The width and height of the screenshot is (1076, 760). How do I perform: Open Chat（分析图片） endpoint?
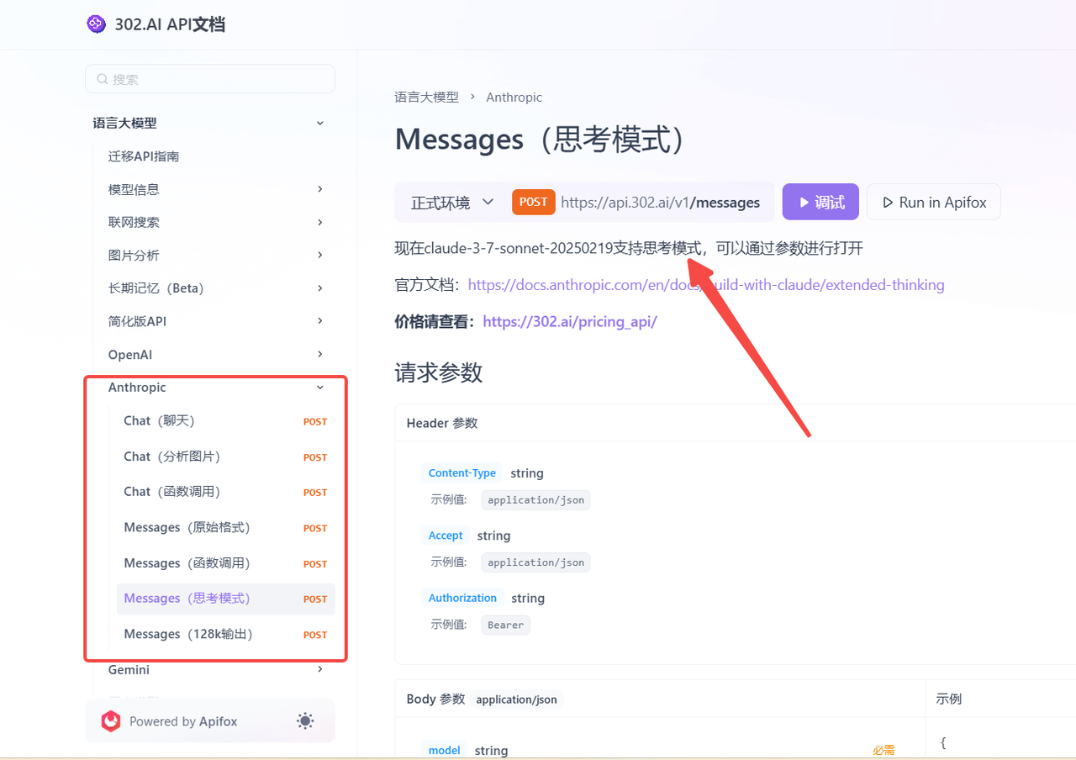click(x=225, y=457)
